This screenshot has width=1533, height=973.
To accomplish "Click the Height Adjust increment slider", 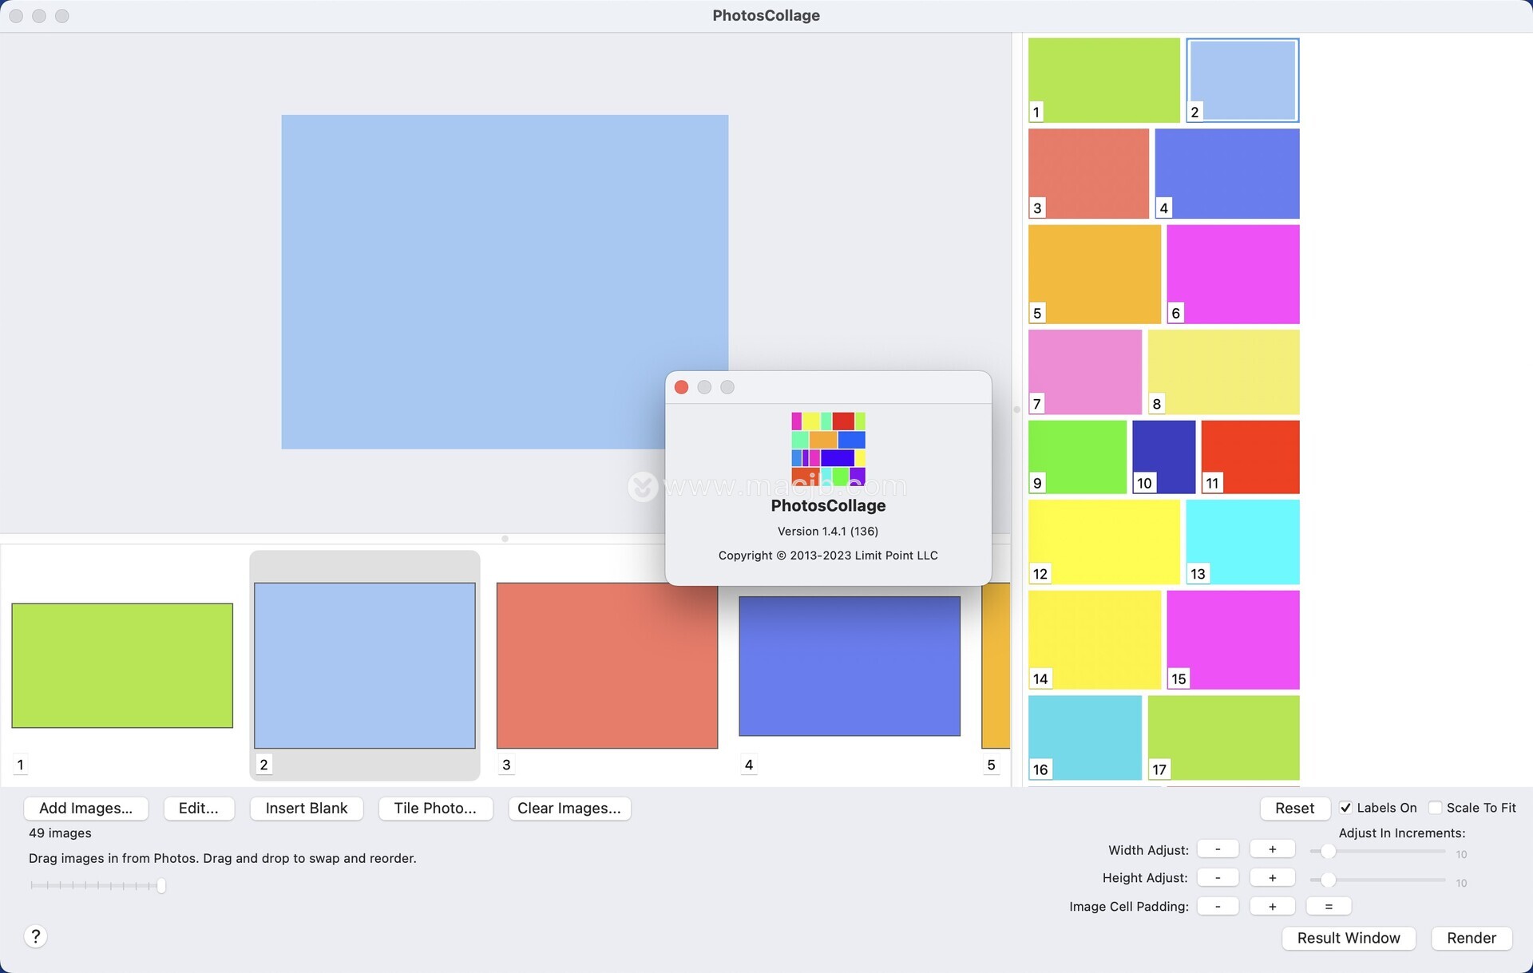I will pos(1377,880).
